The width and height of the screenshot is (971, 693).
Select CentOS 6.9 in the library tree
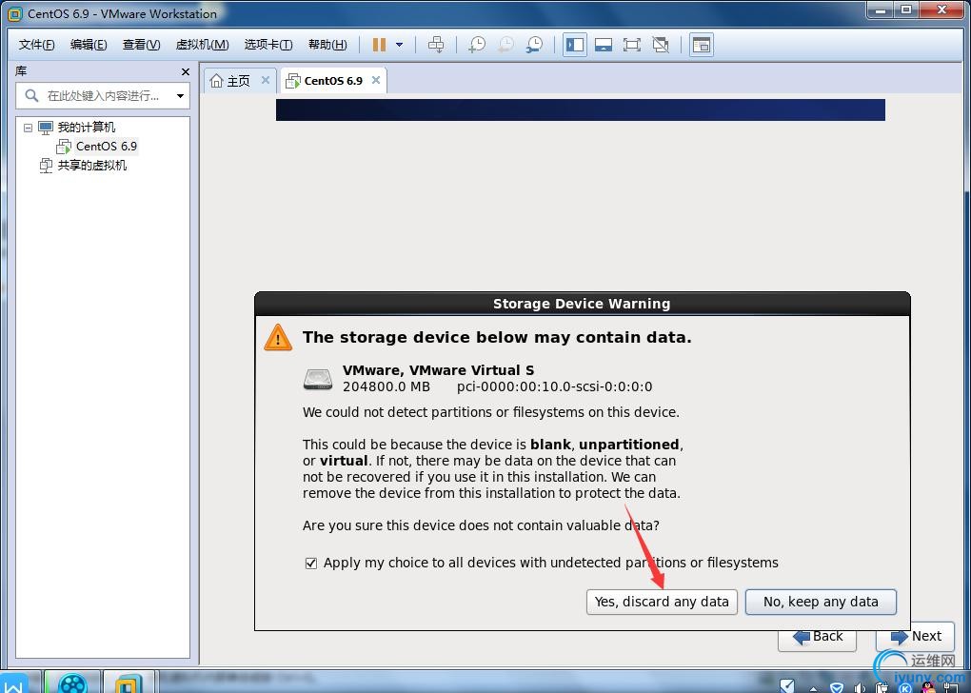(x=107, y=147)
